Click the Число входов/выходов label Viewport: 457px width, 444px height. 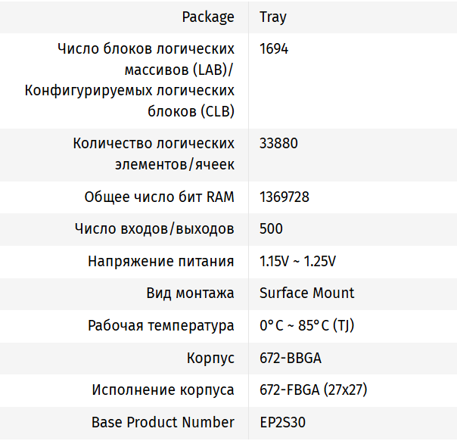(x=154, y=228)
